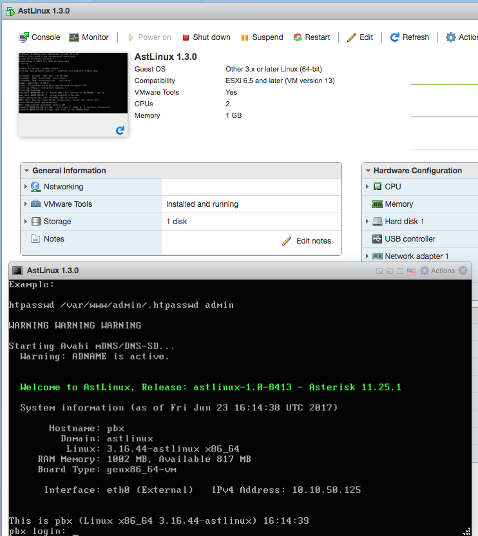Collapse the General Information panel
The height and width of the screenshot is (536, 478).
click(x=26, y=171)
